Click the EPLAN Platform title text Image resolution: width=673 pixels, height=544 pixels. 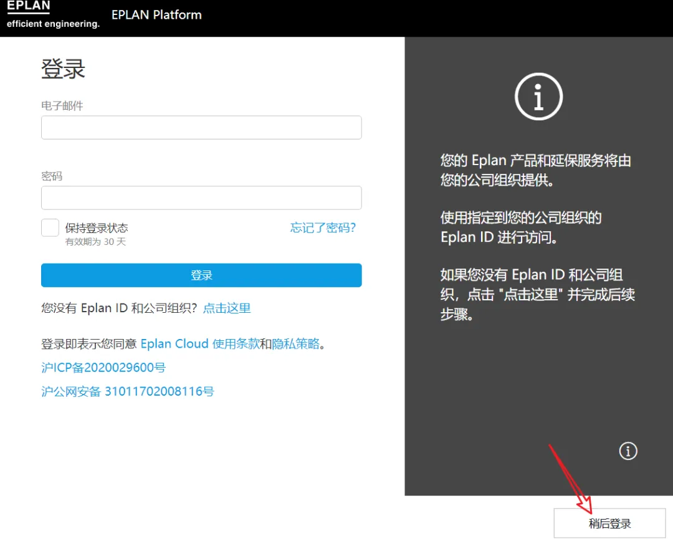156,15
